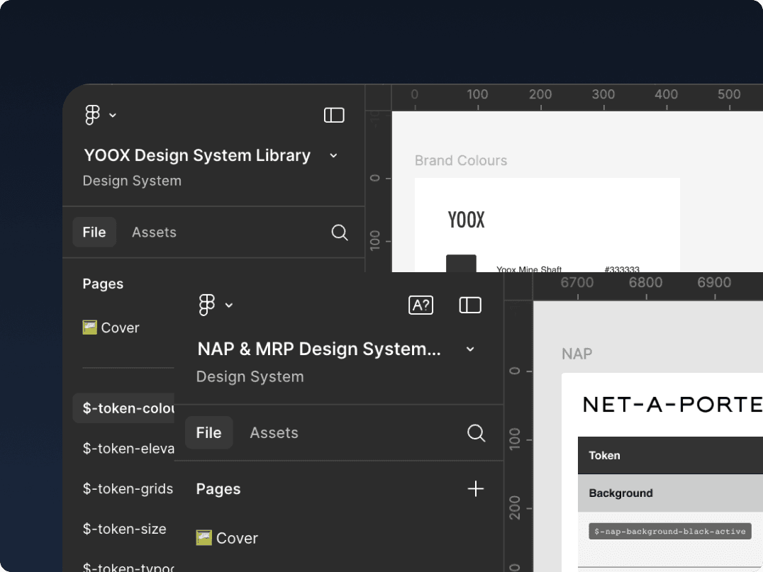This screenshot has height=572, width=763.
Task: Click Background table row
Action: (671, 493)
